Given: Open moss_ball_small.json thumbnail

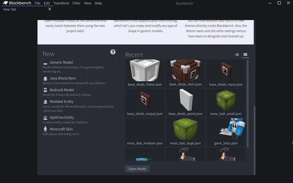Looking at the screenshot, I should (226, 100).
